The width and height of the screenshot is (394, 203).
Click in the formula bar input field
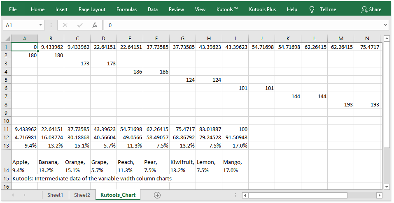coord(243,25)
